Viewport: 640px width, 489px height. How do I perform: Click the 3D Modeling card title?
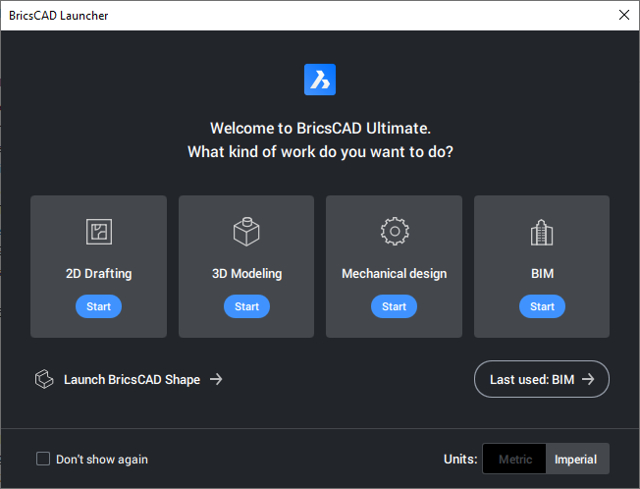coord(246,274)
